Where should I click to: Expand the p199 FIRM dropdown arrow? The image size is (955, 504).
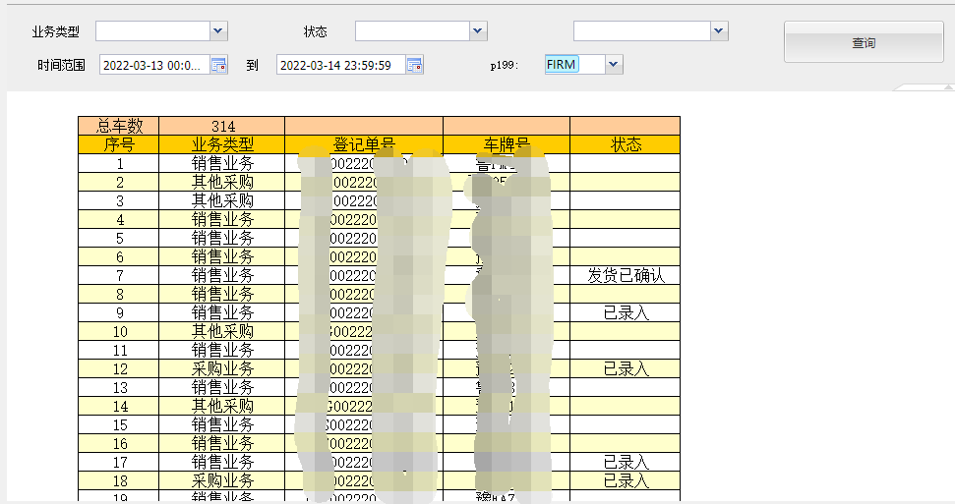614,65
